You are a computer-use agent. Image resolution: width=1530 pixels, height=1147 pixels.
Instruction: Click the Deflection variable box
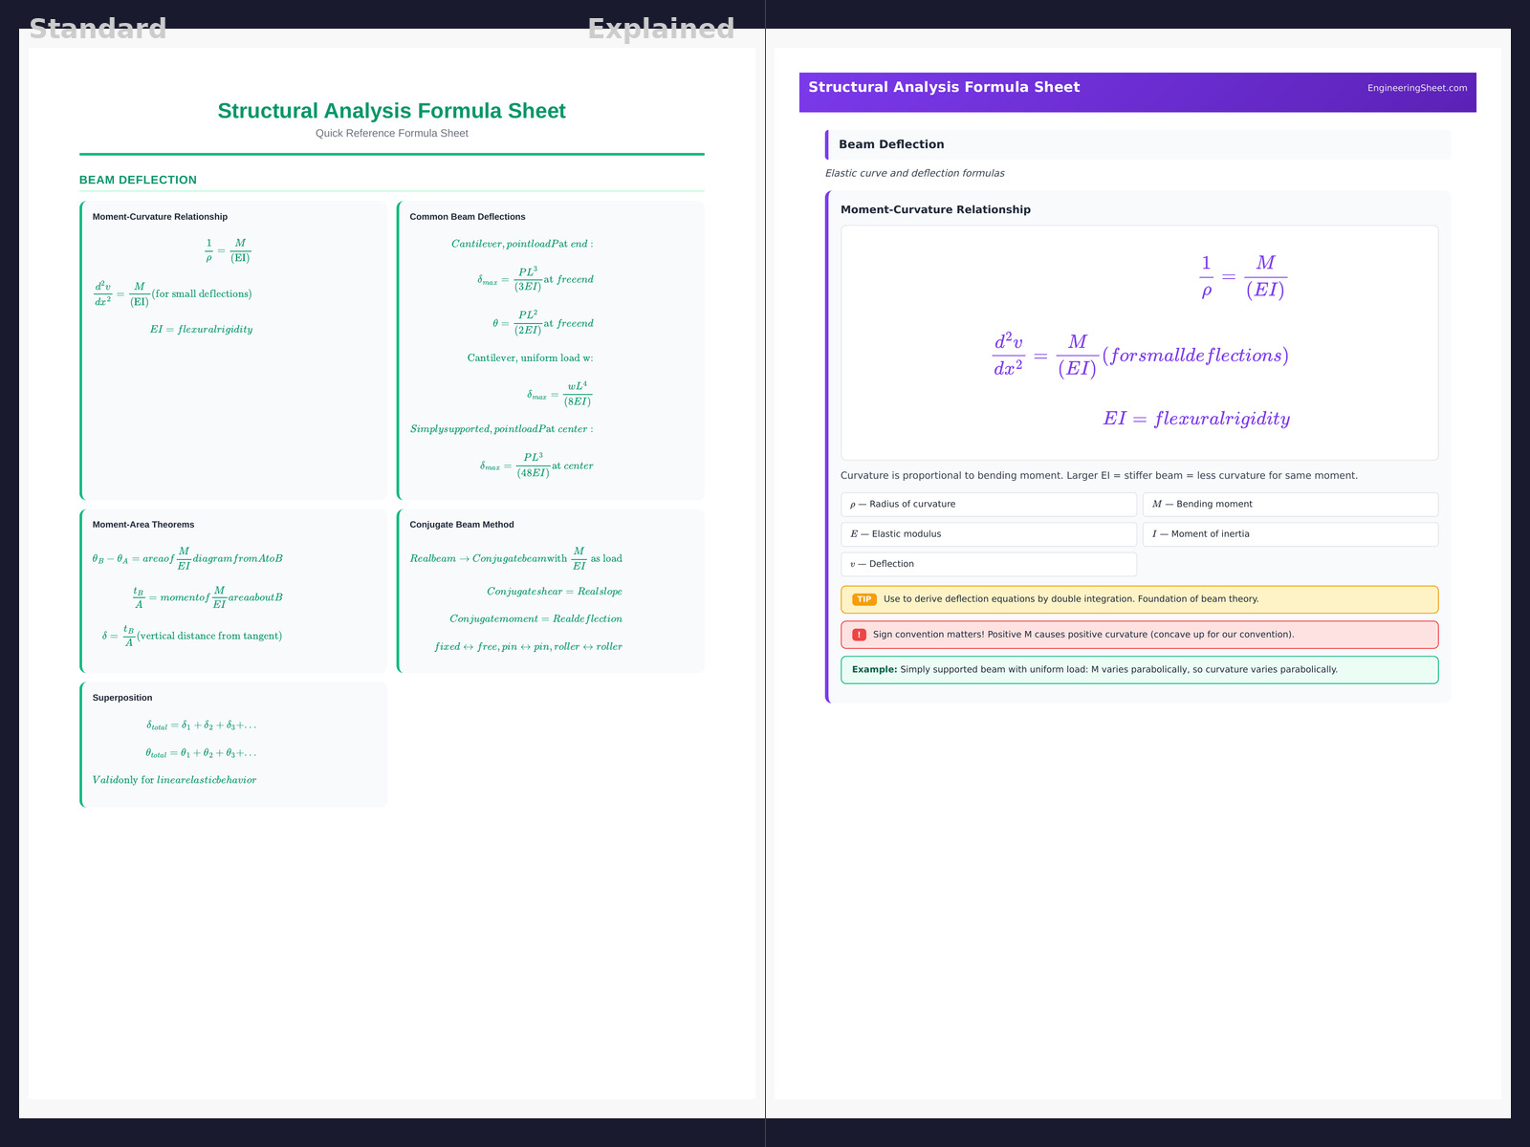pos(988,564)
